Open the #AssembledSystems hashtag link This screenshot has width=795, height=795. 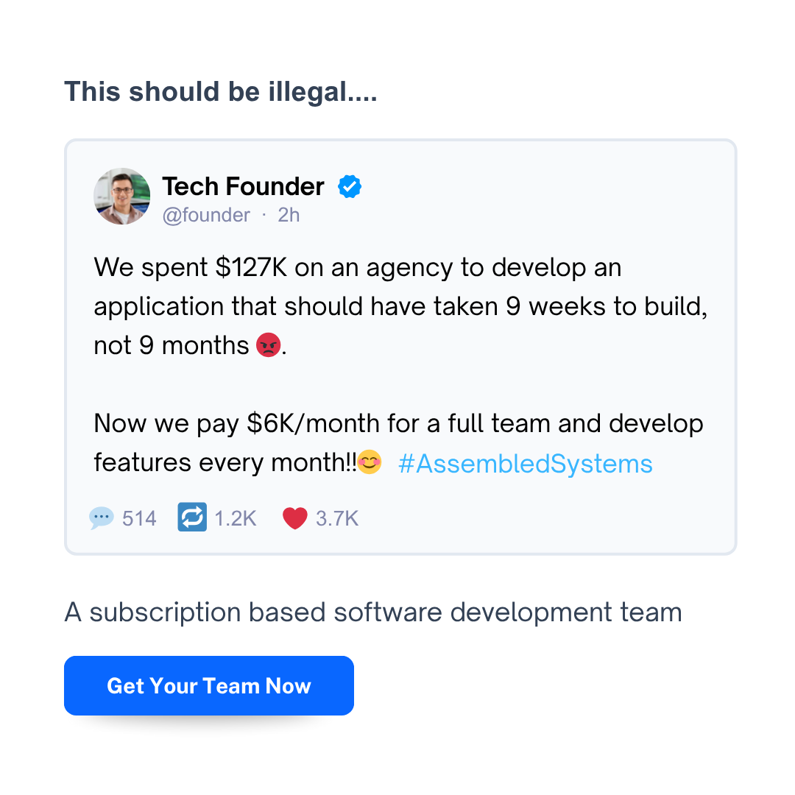[x=525, y=464]
